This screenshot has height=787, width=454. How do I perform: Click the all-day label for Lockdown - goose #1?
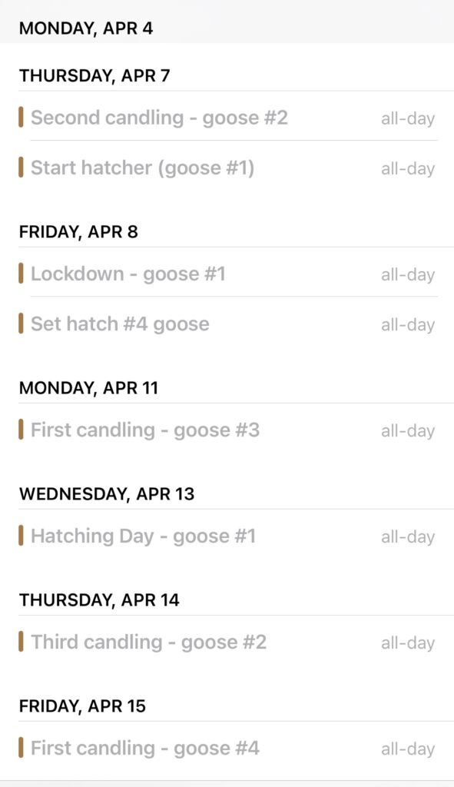[x=408, y=275]
